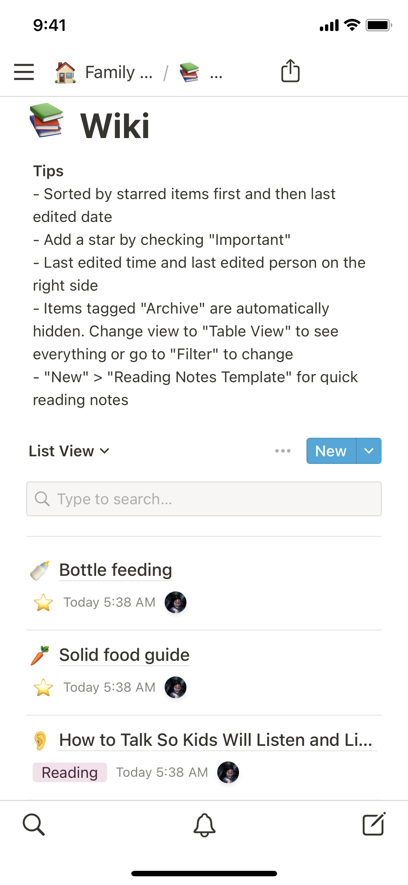Focus the Type to search field

coord(204,499)
